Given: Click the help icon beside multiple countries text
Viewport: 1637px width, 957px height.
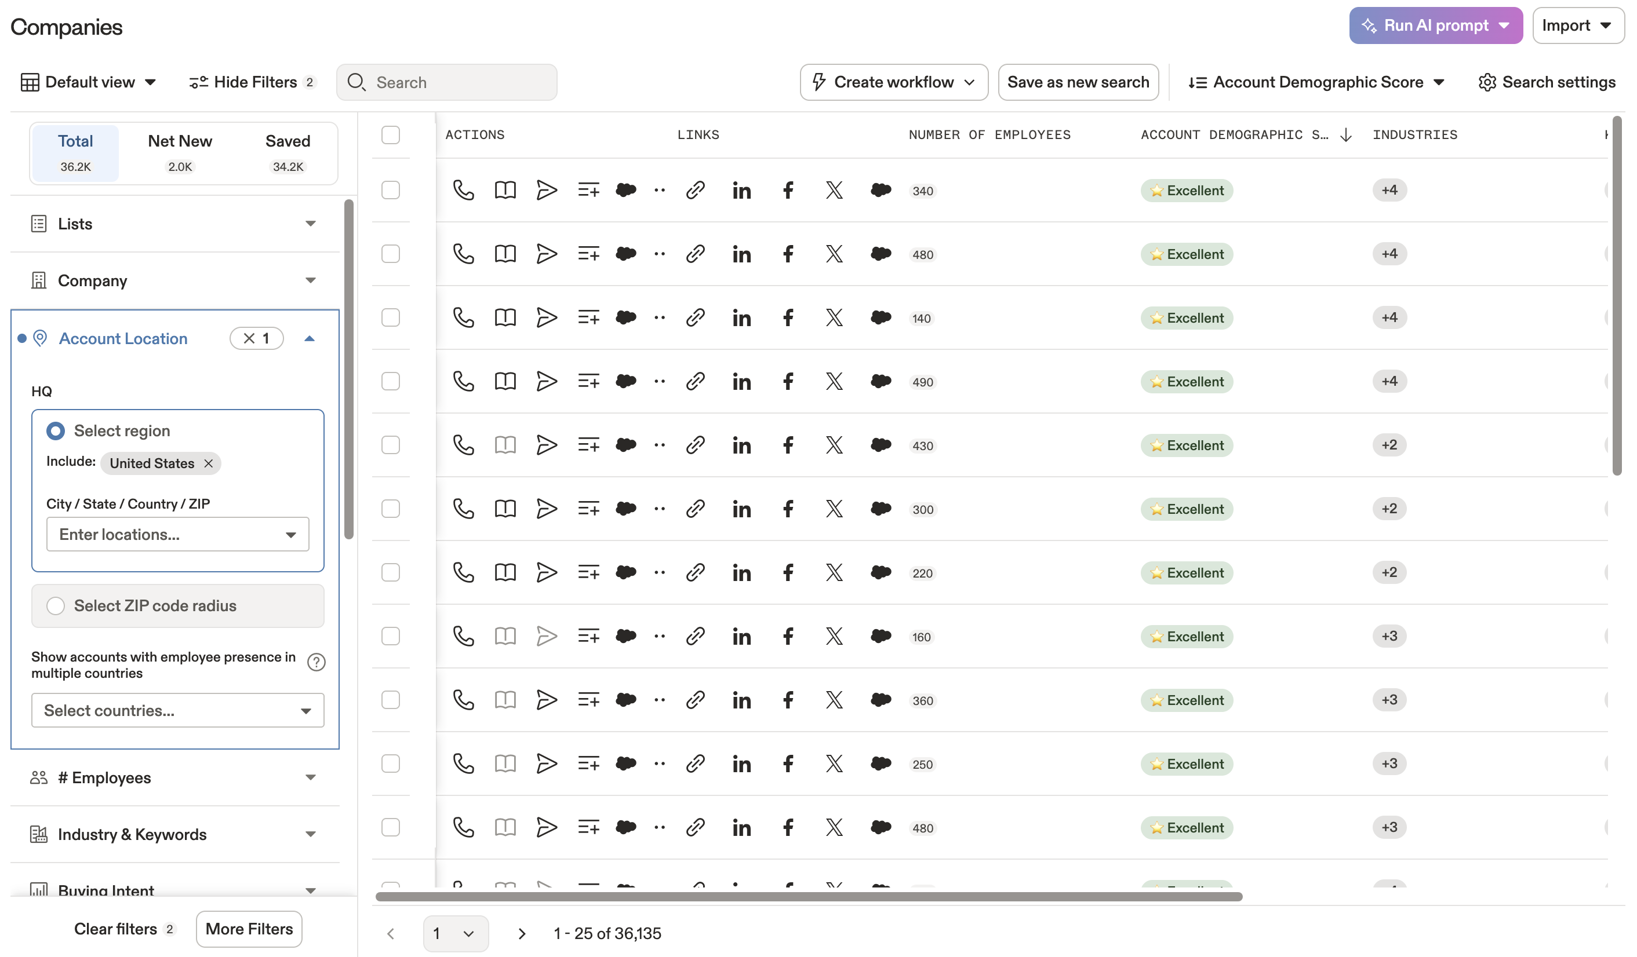Looking at the screenshot, I should tap(317, 662).
